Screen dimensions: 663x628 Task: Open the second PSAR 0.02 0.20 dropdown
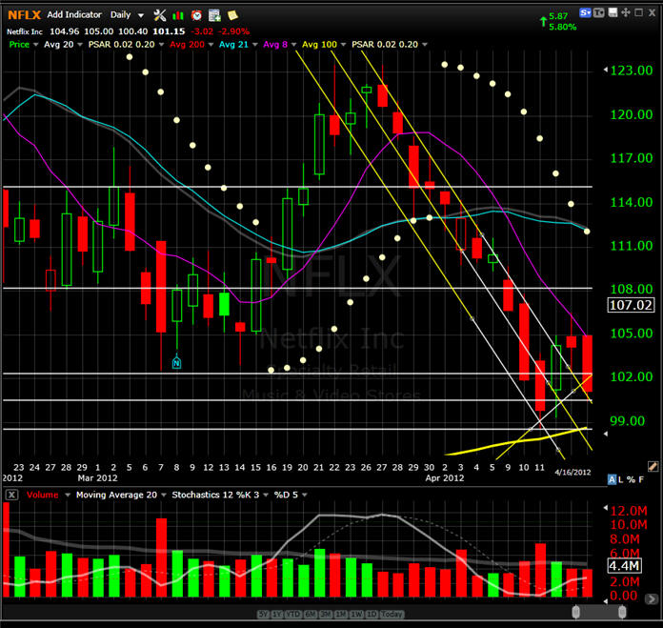425,45
